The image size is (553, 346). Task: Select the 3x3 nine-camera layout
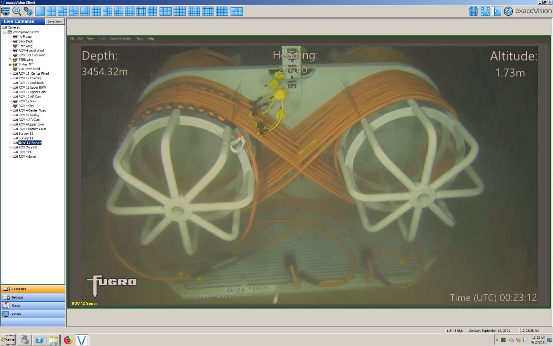click(x=96, y=11)
